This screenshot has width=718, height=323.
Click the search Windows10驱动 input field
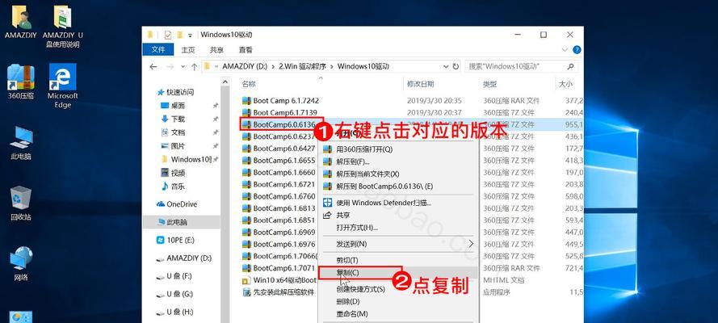tap(514, 67)
